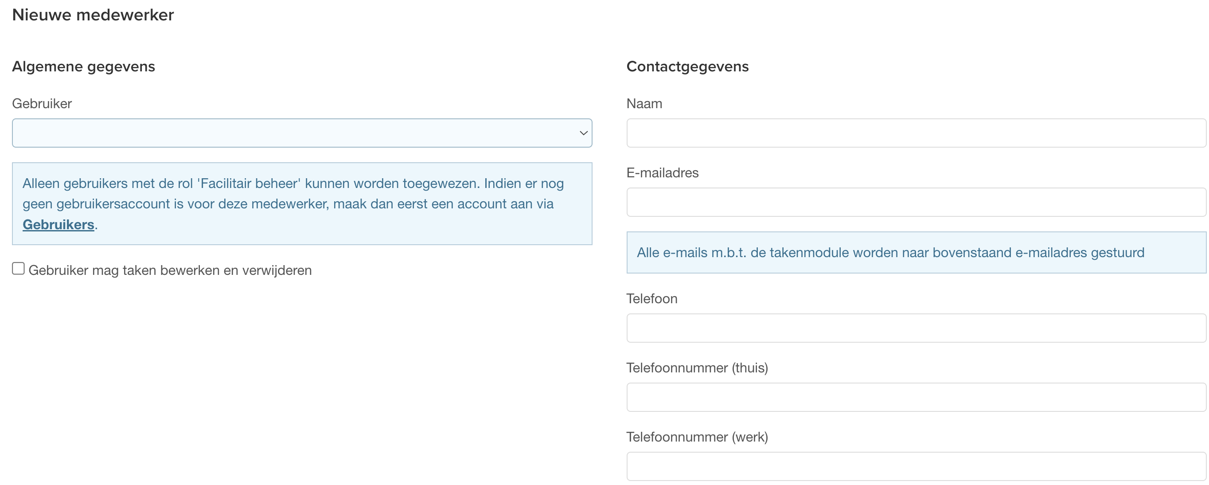
Task: Click the 'Nieuwe medewerker' page title
Action: (93, 15)
